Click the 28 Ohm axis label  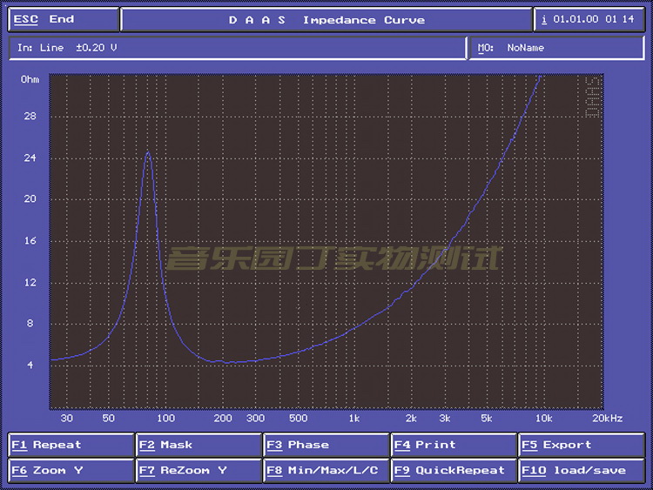pyautogui.click(x=30, y=116)
